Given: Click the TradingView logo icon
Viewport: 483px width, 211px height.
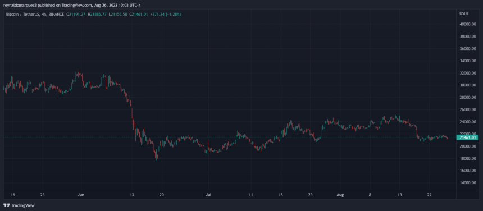Looking at the screenshot, I should 7,205.
